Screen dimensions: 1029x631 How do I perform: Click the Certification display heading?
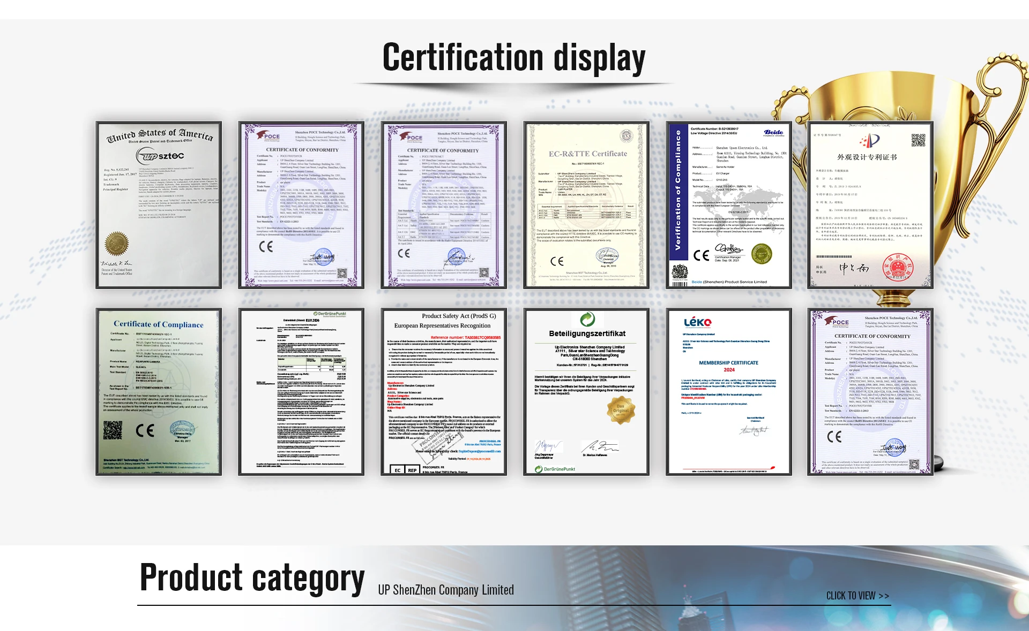[x=513, y=58]
